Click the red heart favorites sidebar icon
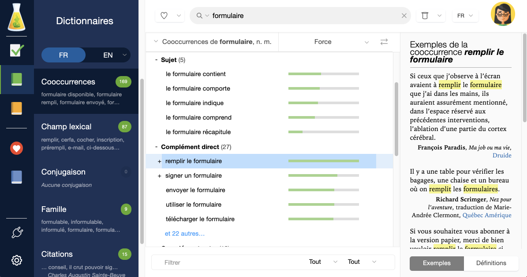 coord(17,149)
